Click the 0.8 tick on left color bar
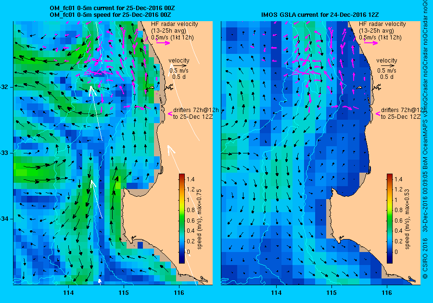This screenshot has width=433, height=303. (191, 210)
